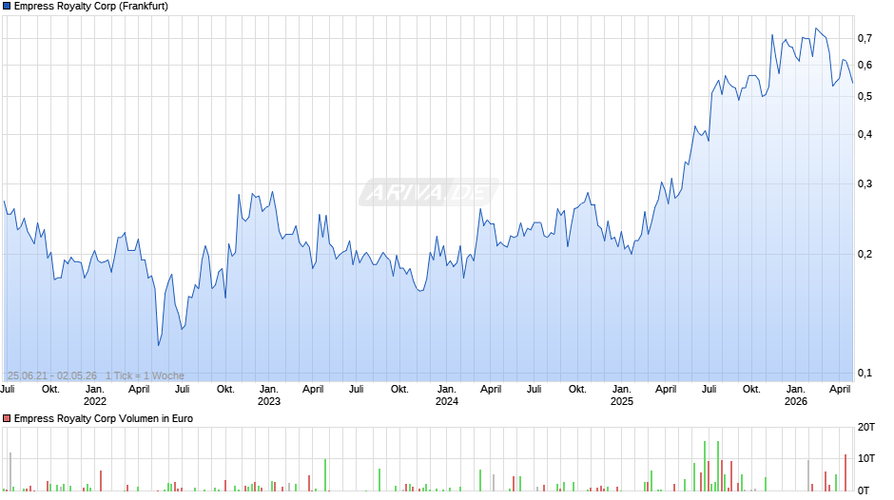Click the price axis label 0,6
The width and height of the screenshot is (894, 500).
click(865, 65)
